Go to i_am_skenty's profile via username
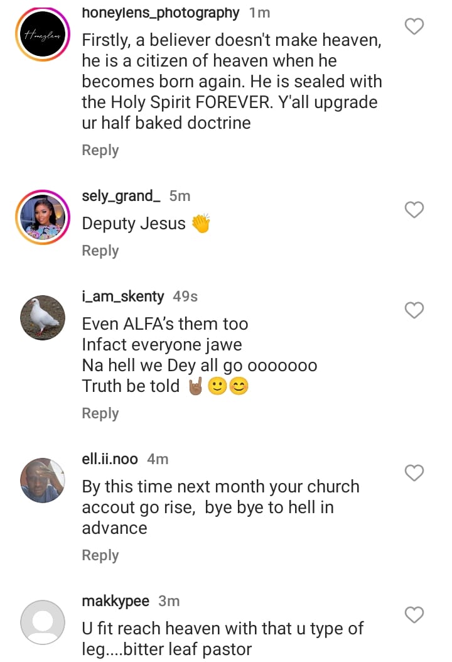 coord(123,296)
